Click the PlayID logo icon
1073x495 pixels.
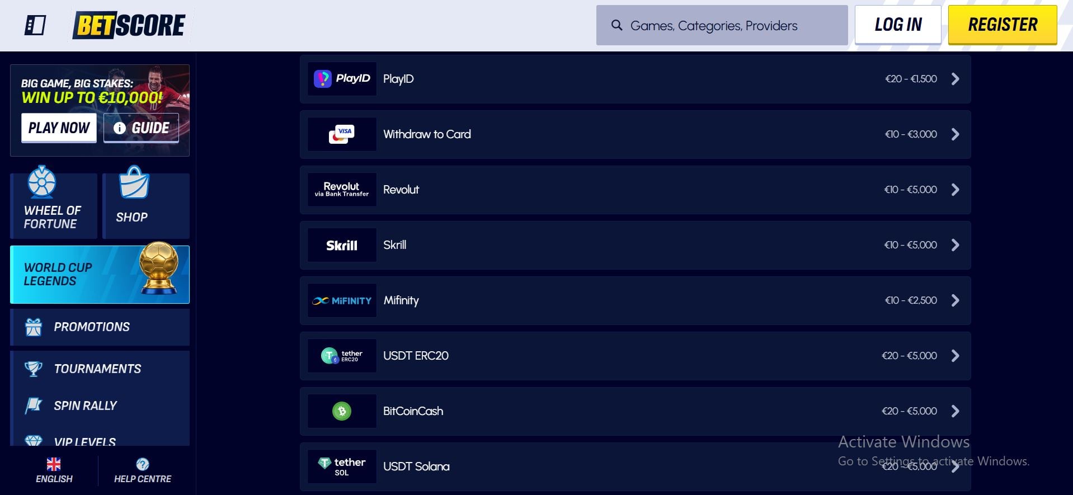pos(342,79)
